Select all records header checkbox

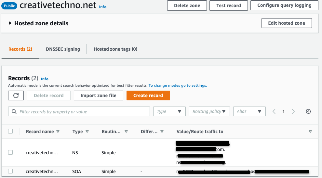tap(10, 131)
